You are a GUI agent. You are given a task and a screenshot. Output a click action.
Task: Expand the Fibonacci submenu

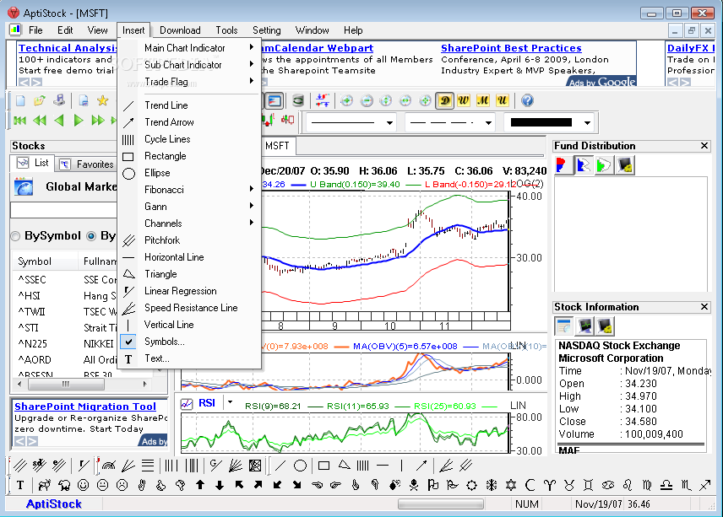pyautogui.click(x=189, y=190)
